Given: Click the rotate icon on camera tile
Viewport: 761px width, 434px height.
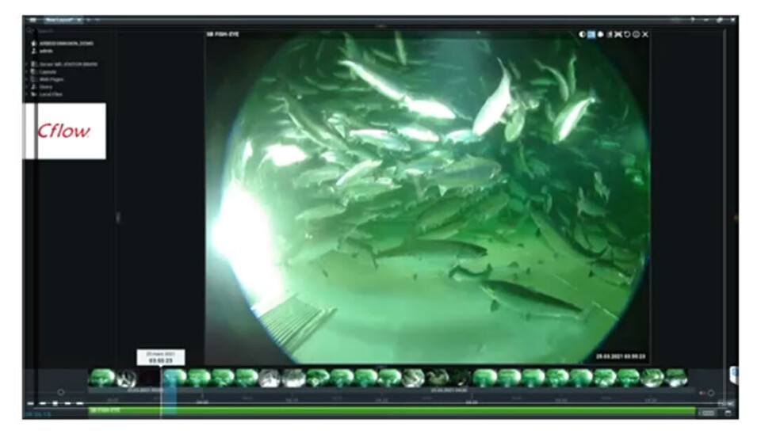Looking at the screenshot, I should 627,35.
